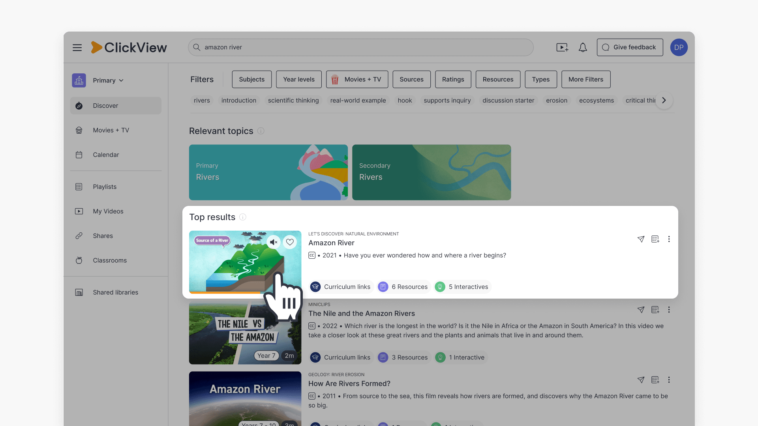Open 3 Resources for Nile and Amazon
Screen dimensions: 758x426
[x=403, y=357]
